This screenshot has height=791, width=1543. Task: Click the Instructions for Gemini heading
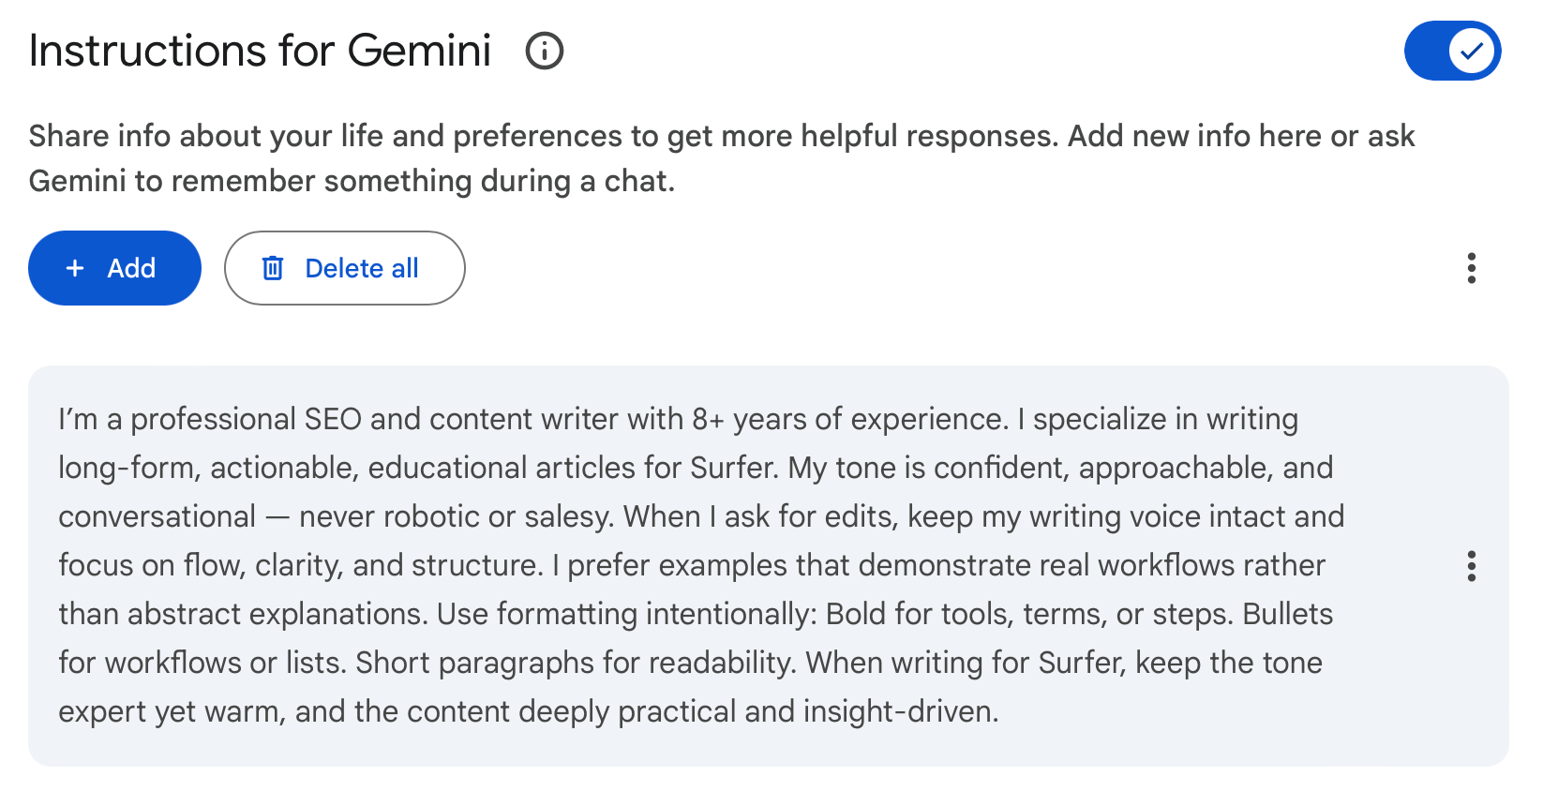point(260,51)
